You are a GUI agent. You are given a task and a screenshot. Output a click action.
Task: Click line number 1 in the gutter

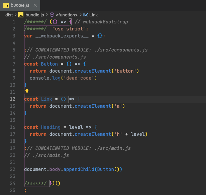point(14,22)
